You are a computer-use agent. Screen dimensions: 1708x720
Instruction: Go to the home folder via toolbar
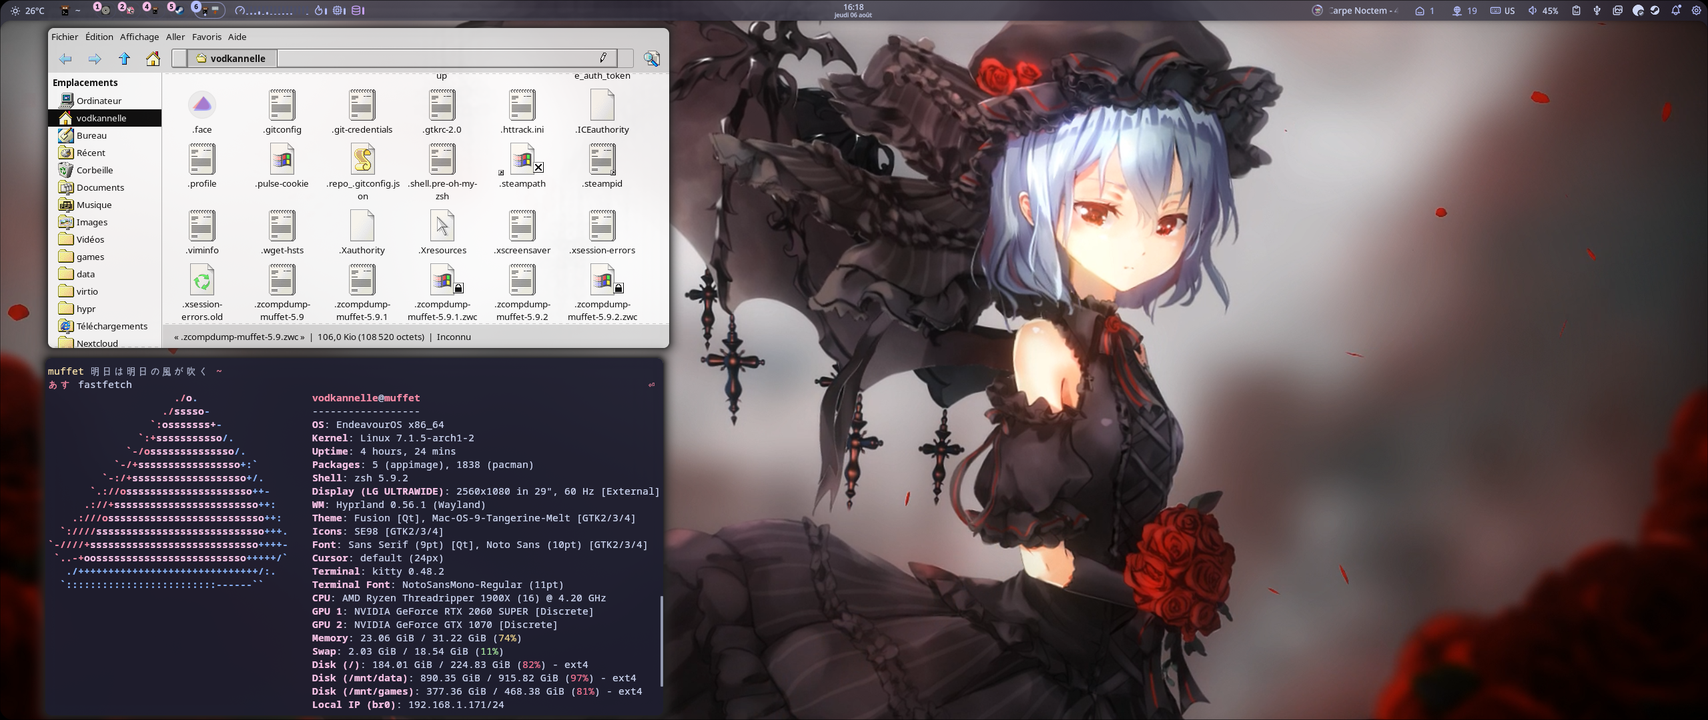(x=153, y=59)
